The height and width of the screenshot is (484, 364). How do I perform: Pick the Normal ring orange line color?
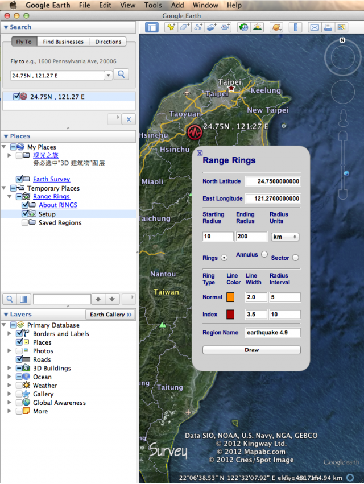[230, 297]
